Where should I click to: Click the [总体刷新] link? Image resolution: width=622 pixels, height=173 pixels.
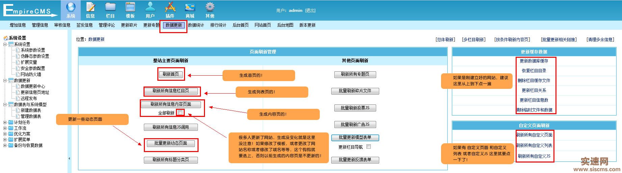[x=445, y=40]
